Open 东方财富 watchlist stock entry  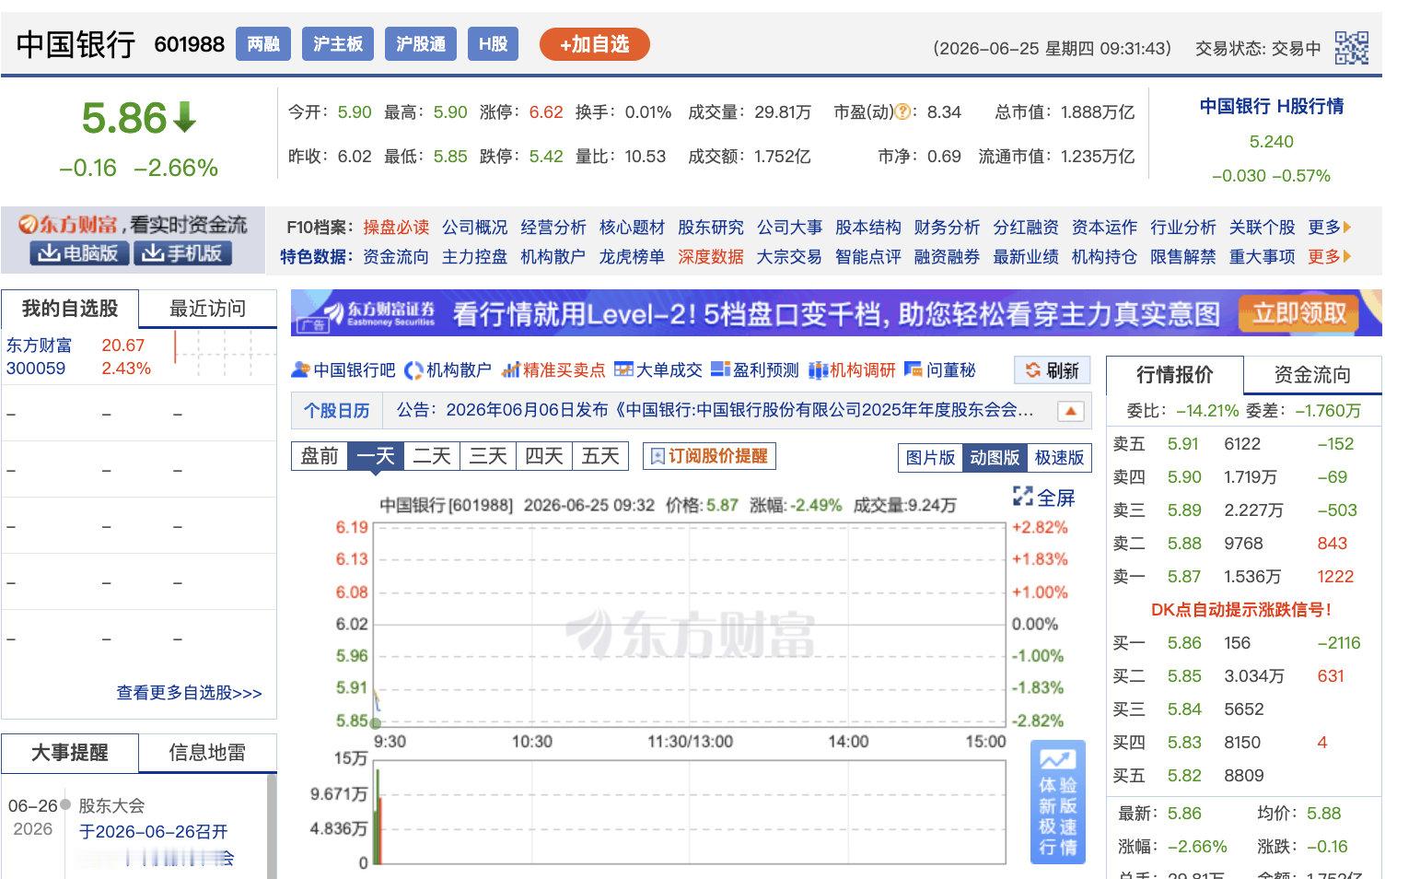tap(39, 345)
